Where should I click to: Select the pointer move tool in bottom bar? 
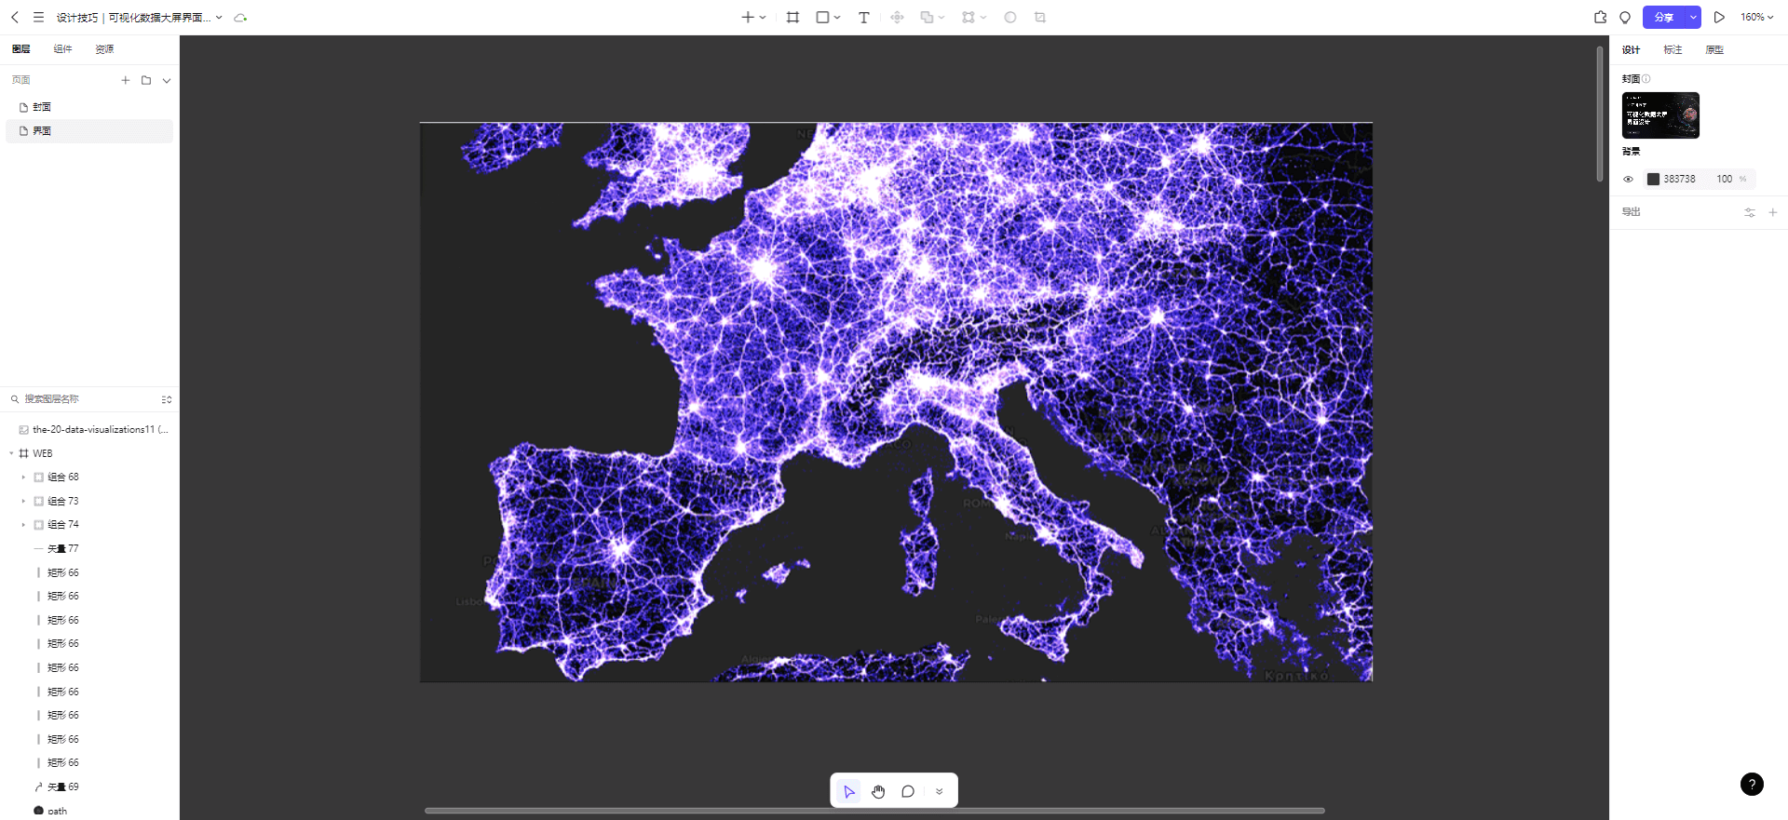(x=848, y=791)
